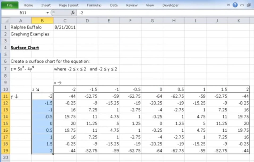Open the Page Layout tab
The height and width of the screenshot is (162, 254).
coord(69,5)
